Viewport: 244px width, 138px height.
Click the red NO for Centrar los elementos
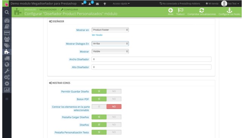click(114, 107)
